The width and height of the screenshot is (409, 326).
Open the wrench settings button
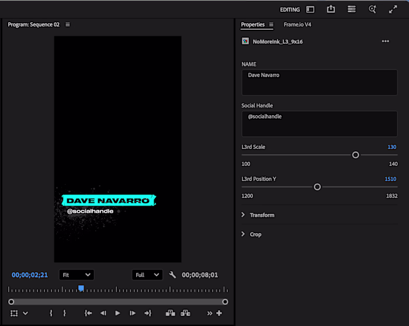pos(172,275)
